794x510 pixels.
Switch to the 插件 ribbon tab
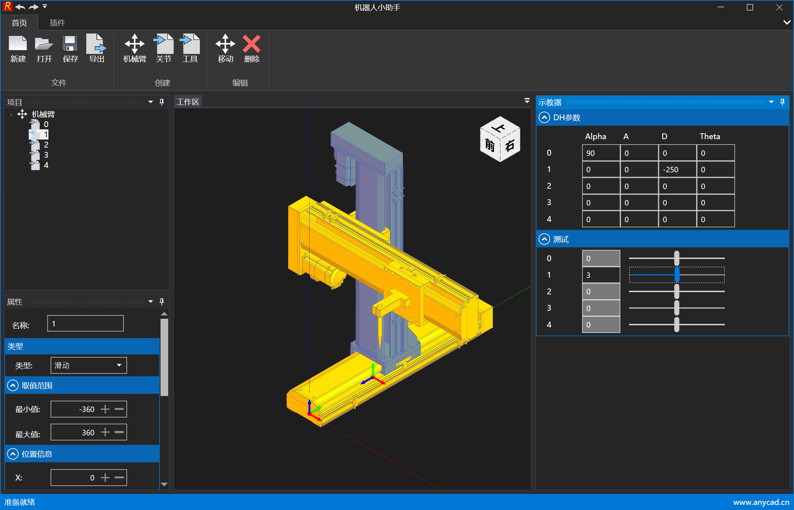(x=57, y=23)
